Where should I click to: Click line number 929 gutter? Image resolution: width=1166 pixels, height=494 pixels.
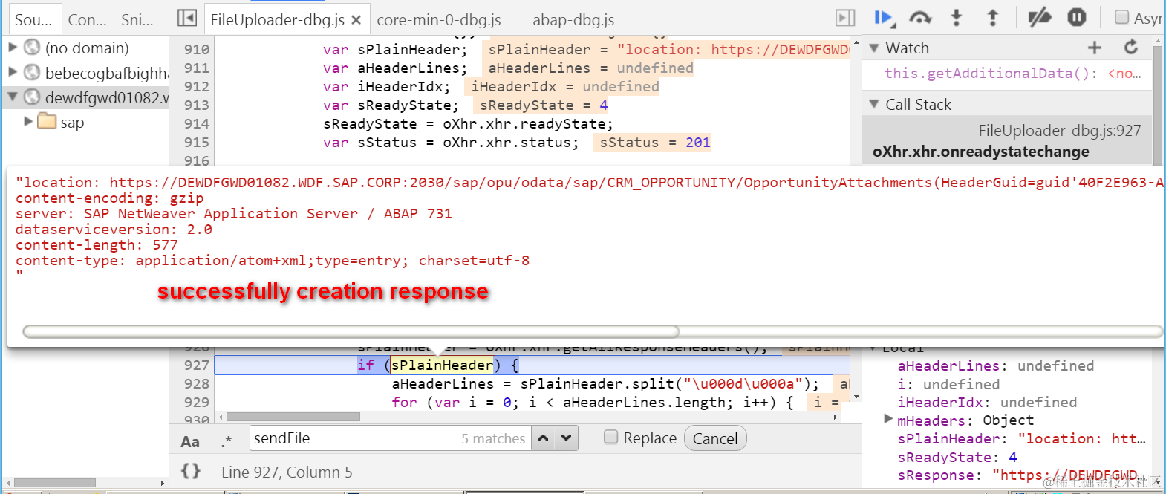(x=197, y=402)
